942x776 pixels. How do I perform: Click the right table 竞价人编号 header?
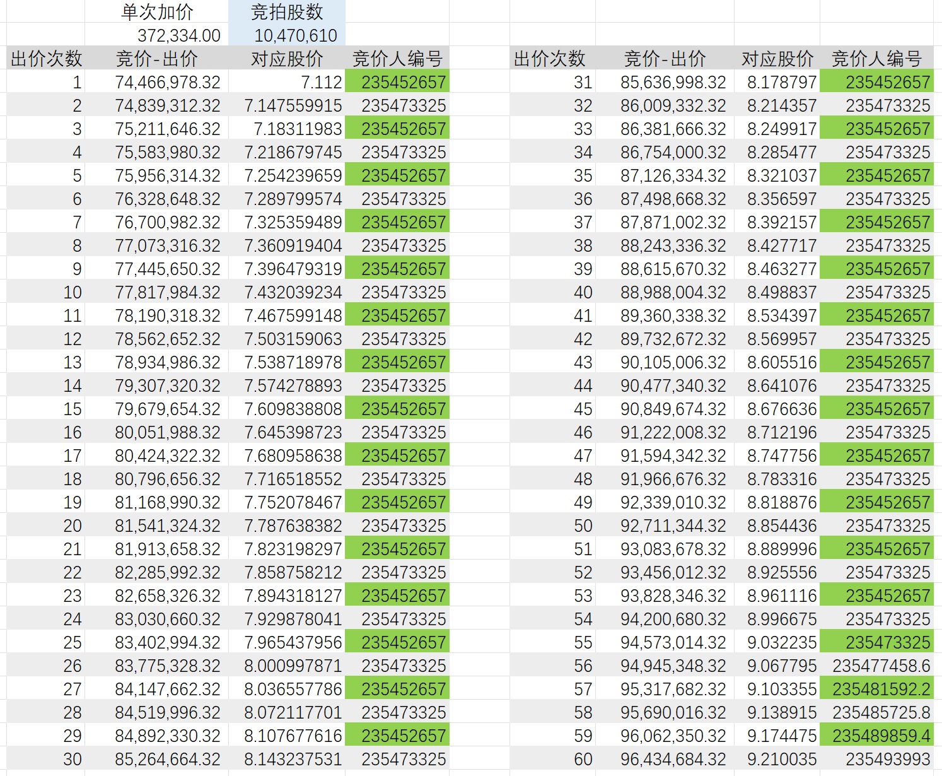(876, 59)
